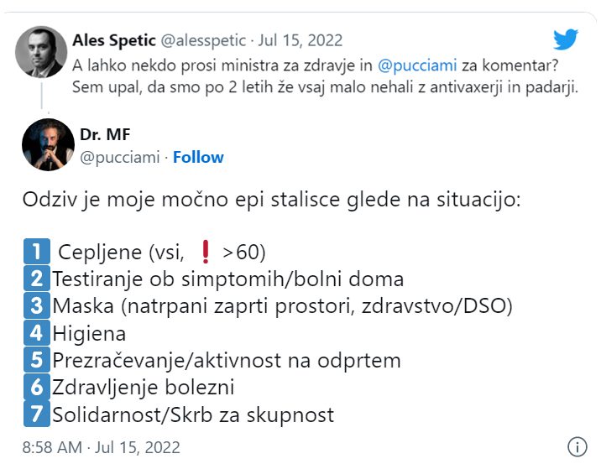Click the number 3 keycap before Maska

[37, 305]
